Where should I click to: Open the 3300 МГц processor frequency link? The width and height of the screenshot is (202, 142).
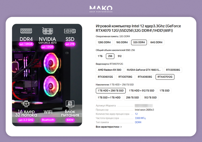[140, 118]
